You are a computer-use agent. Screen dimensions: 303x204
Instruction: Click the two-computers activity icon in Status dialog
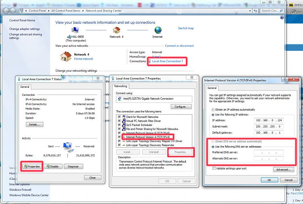click(68, 147)
